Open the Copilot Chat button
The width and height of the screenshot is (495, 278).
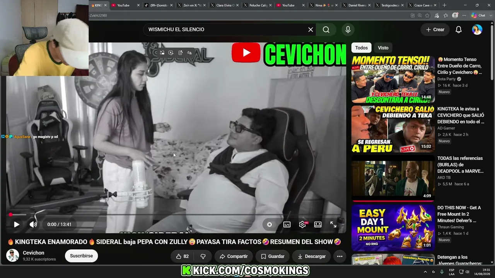pos(478,15)
